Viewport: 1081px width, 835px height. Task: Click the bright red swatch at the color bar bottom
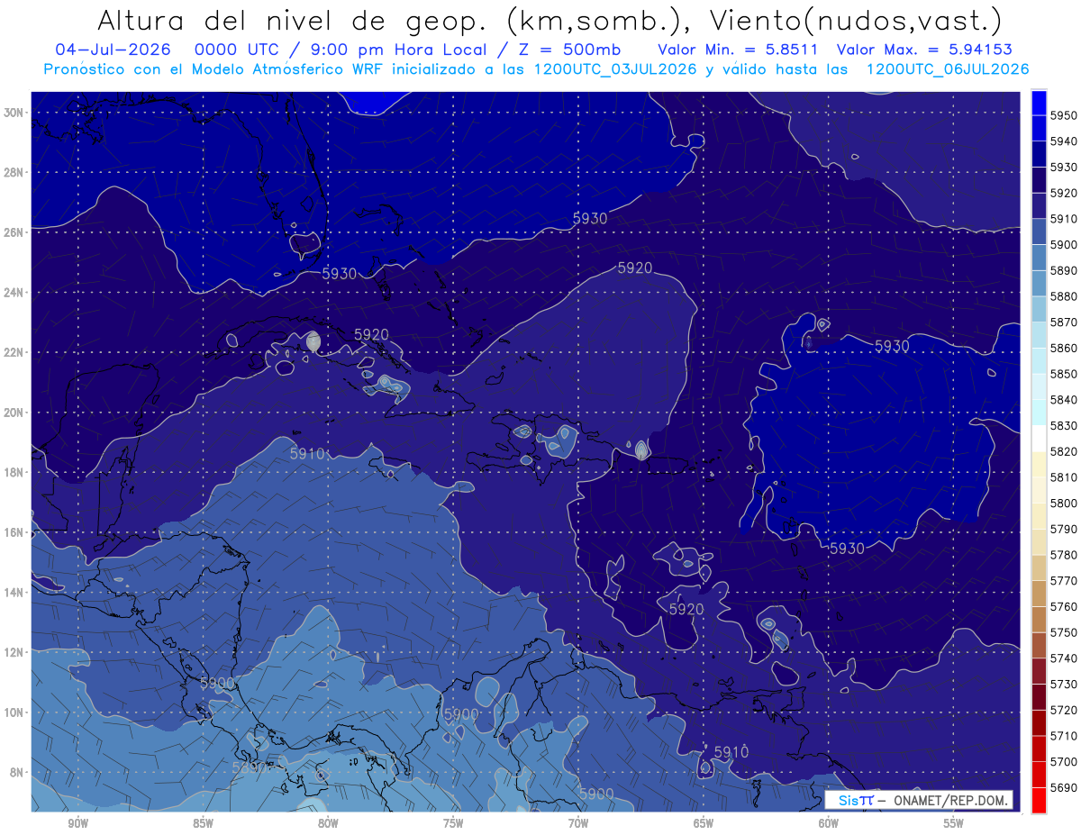click(1039, 800)
